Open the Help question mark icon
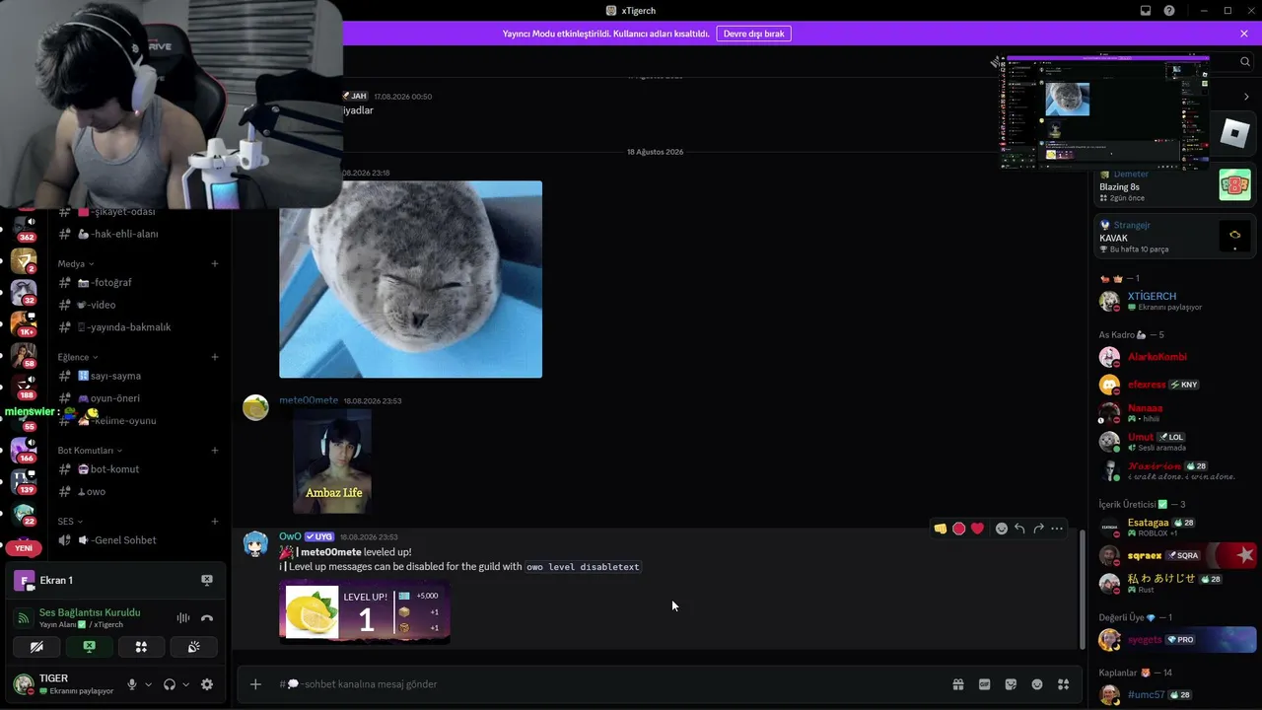This screenshot has height=710, width=1262. point(1169,11)
